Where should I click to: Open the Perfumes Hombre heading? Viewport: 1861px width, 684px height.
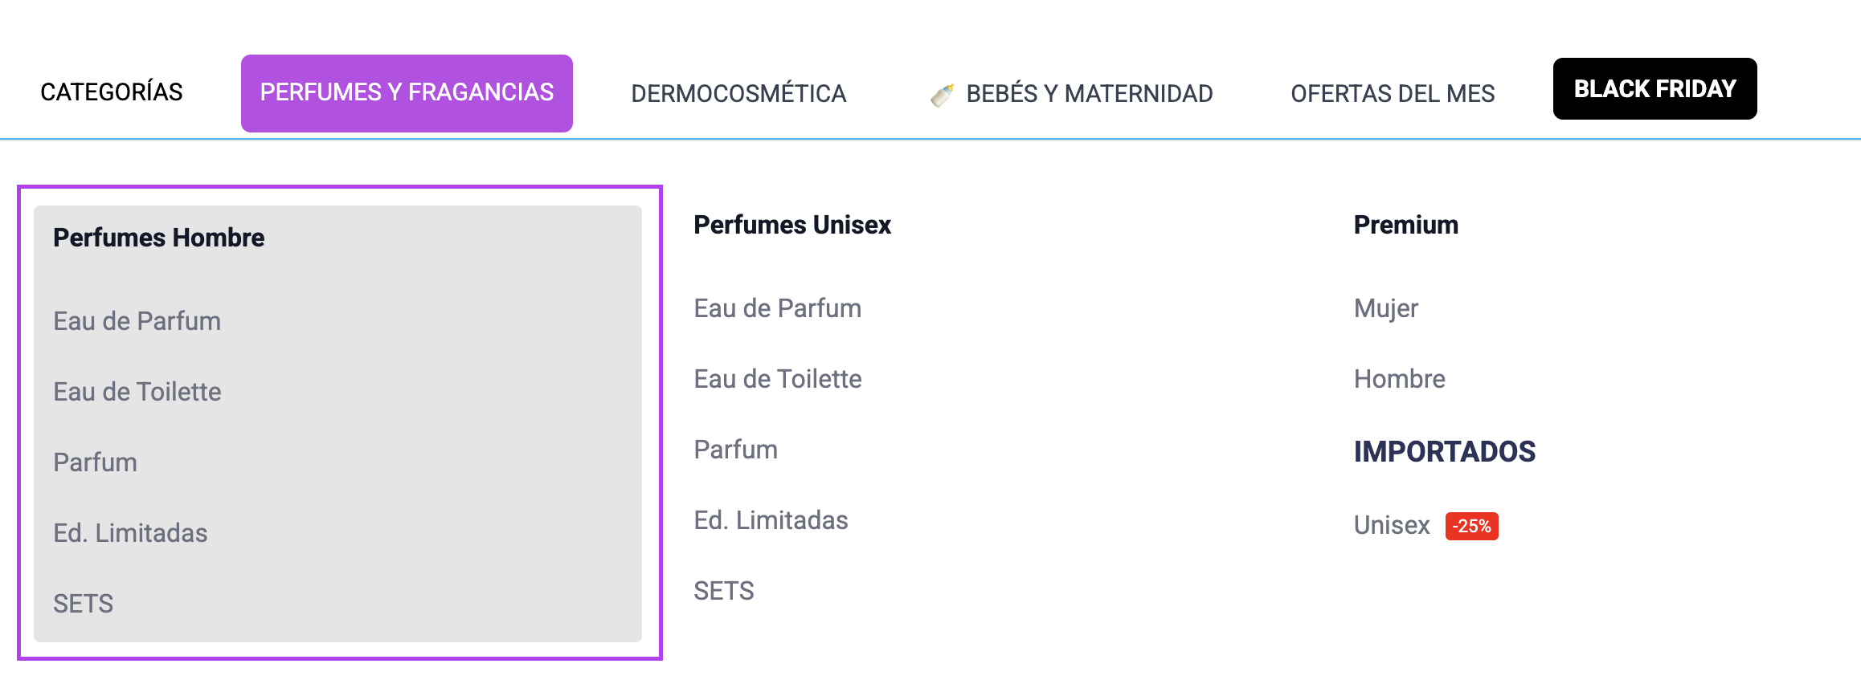(x=159, y=238)
